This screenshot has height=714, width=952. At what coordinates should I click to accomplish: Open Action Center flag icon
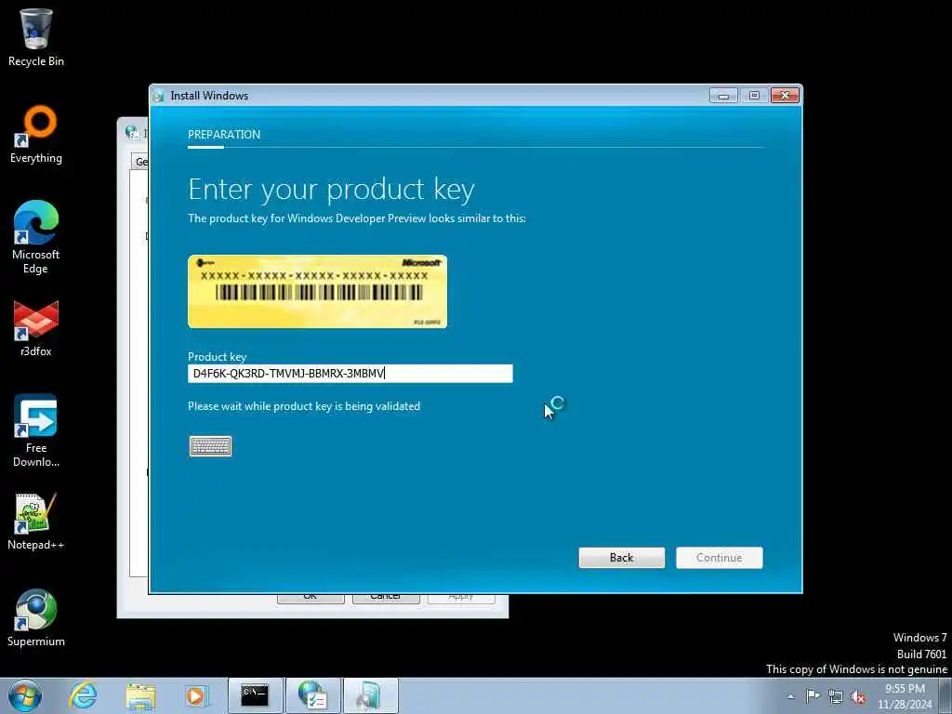pyautogui.click(x=813, y=696)
